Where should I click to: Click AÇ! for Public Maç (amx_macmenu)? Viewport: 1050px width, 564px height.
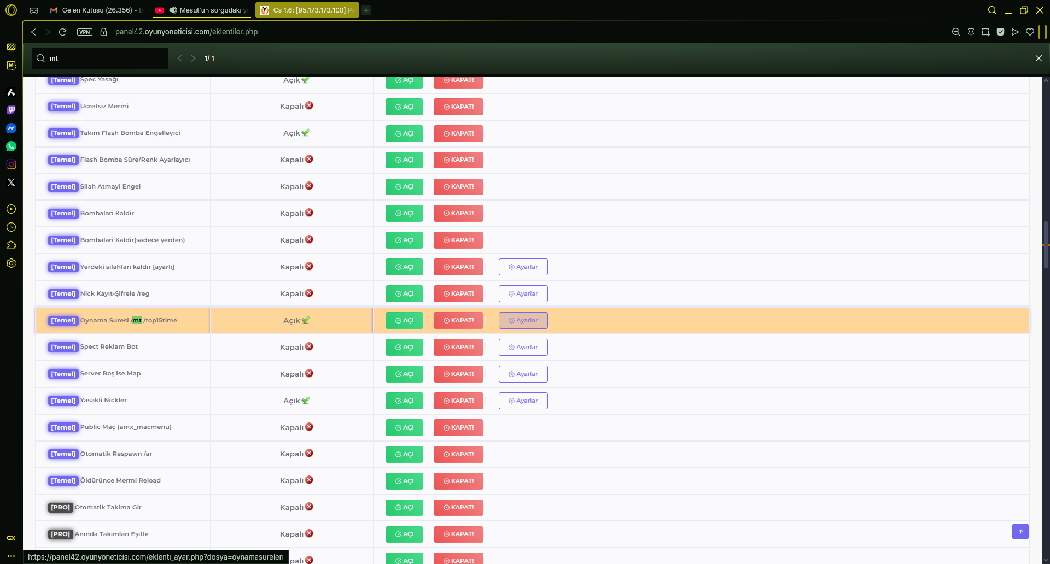pos(404,427)
